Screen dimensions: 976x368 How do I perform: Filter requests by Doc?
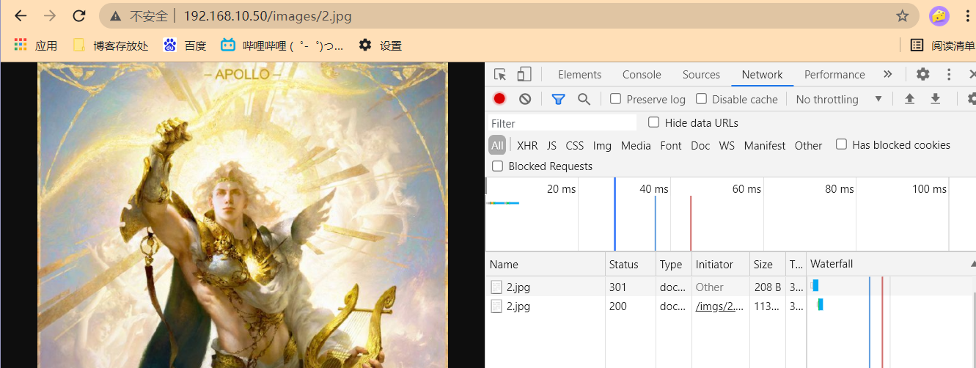700,145
